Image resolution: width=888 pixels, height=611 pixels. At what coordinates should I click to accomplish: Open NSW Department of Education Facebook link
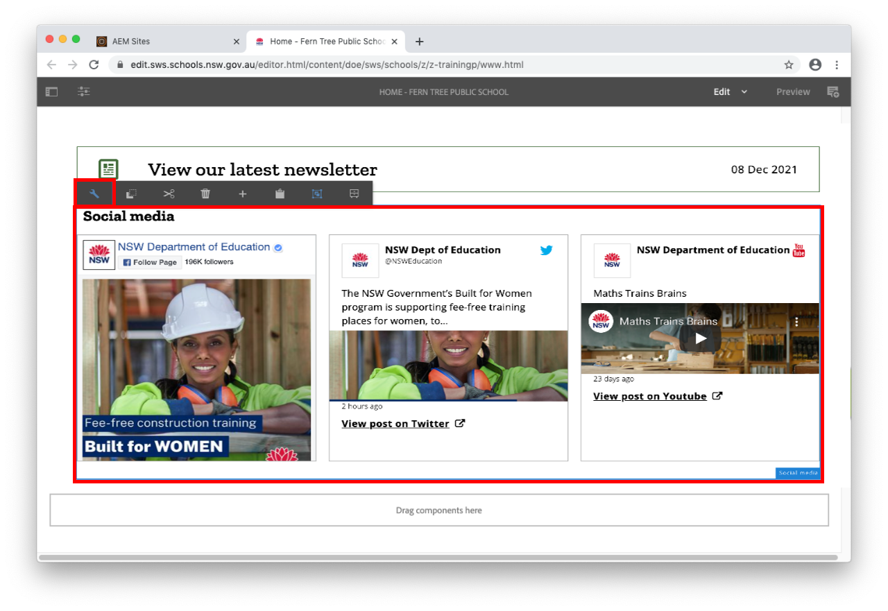tap(194, 247)
